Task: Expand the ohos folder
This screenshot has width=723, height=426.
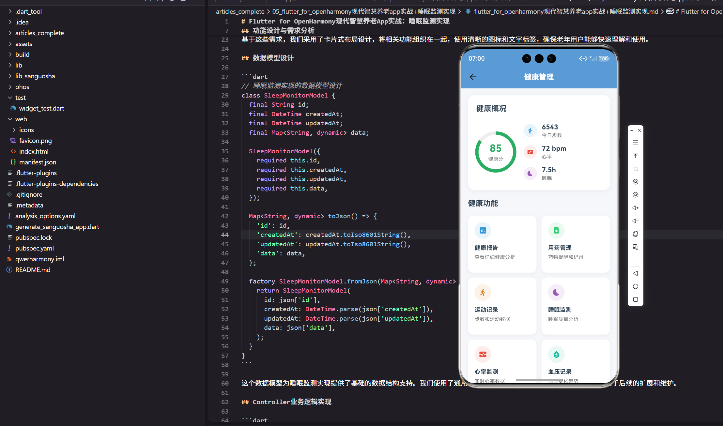Action: point(10,87)
